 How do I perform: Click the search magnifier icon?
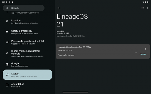click(7, 8)
